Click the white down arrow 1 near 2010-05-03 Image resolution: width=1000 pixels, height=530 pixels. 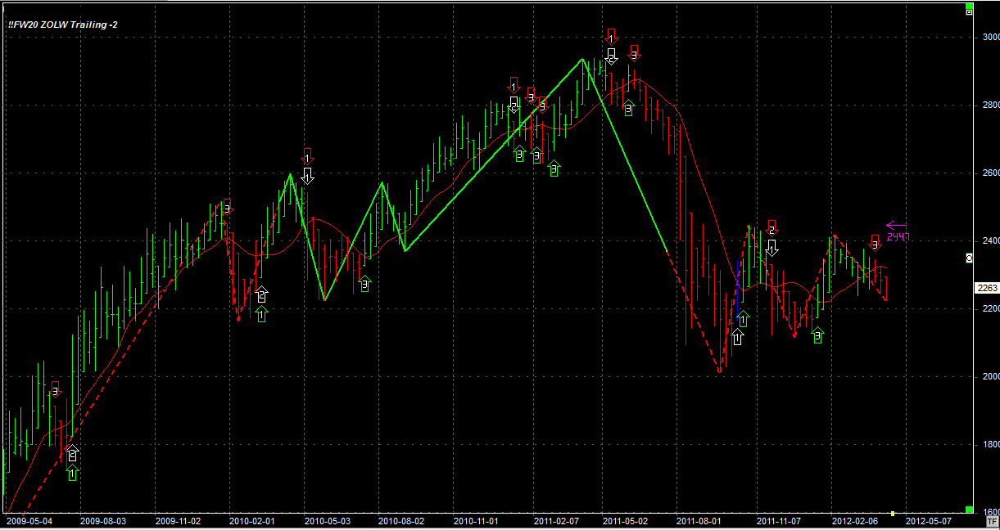(308, 174)
